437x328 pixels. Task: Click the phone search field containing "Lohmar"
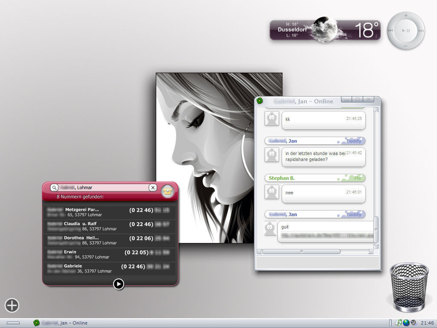coord(103,187)
